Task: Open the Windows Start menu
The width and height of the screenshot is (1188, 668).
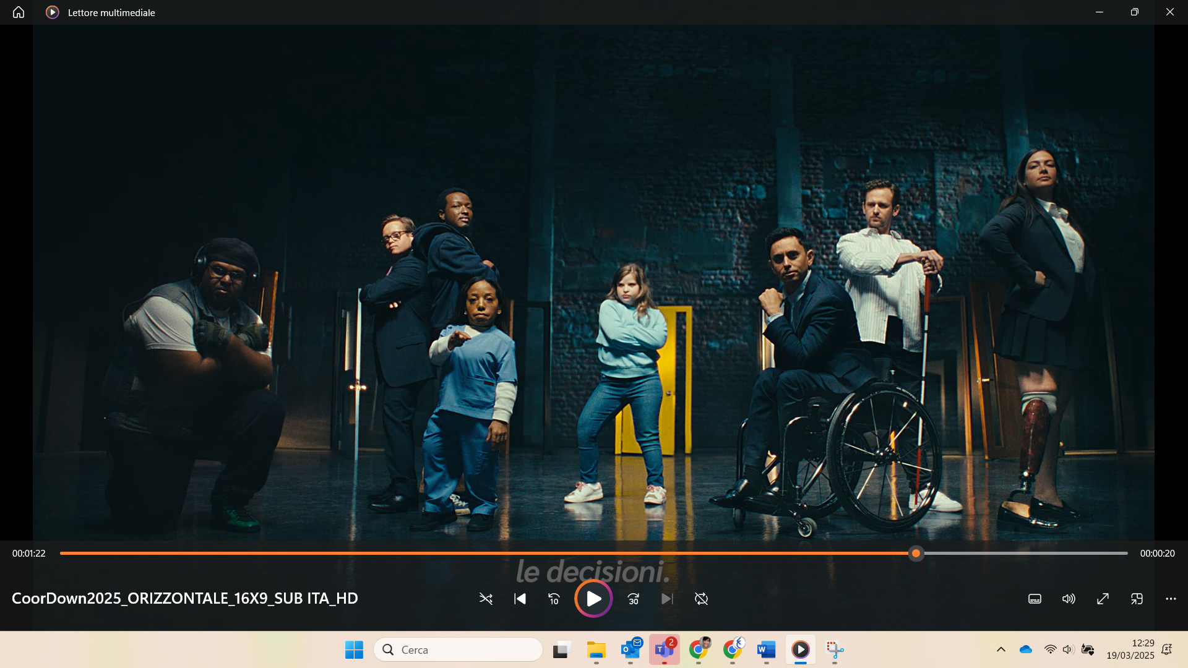Action: tap(354, 650)
